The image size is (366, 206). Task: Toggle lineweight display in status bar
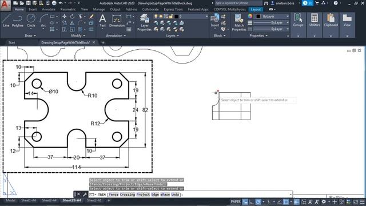[296, 201]
